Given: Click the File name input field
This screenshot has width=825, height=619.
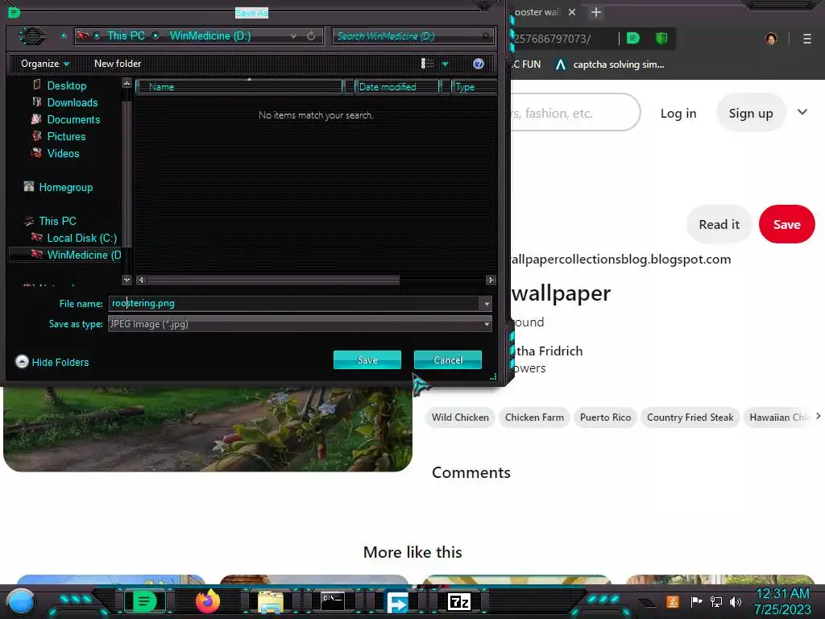Looking at the screenshot, I should click(293, 303).
